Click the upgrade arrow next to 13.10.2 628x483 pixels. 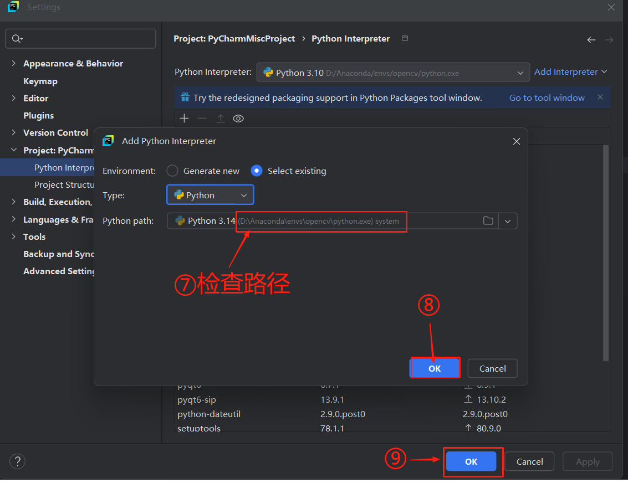(468, 399)
